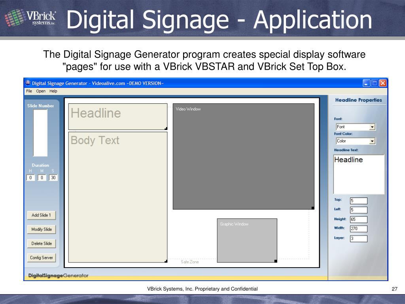The image size is (405, 304).
Task: Click the Width value field
Action: tap(358, 228)
